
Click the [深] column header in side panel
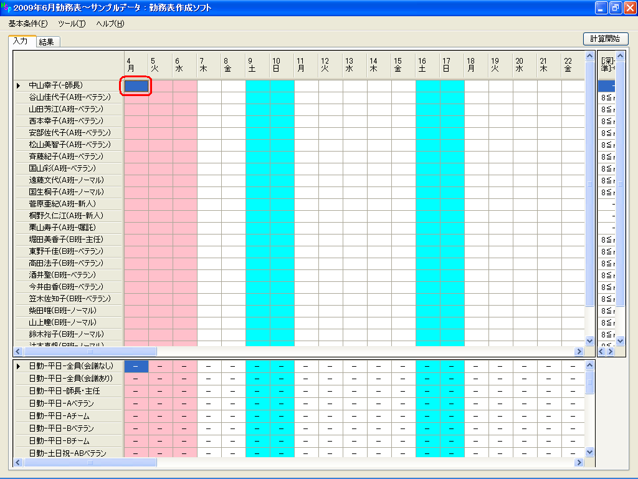point(607,65)
